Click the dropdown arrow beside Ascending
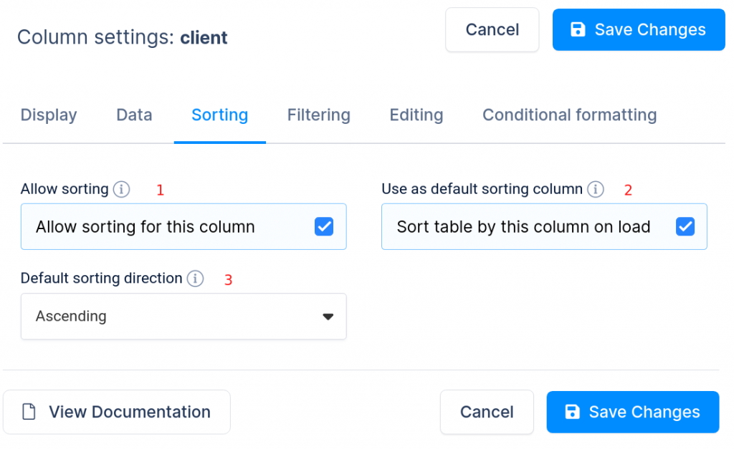The height and width of the screenshot is (449, 734). (328, 316)
